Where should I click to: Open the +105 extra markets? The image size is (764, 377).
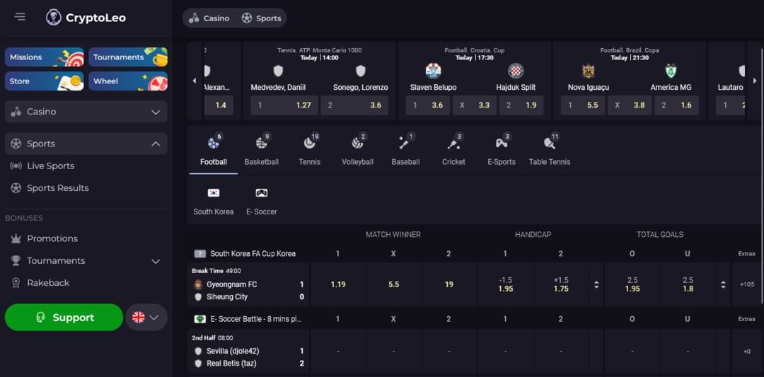(x=747, y=284)
